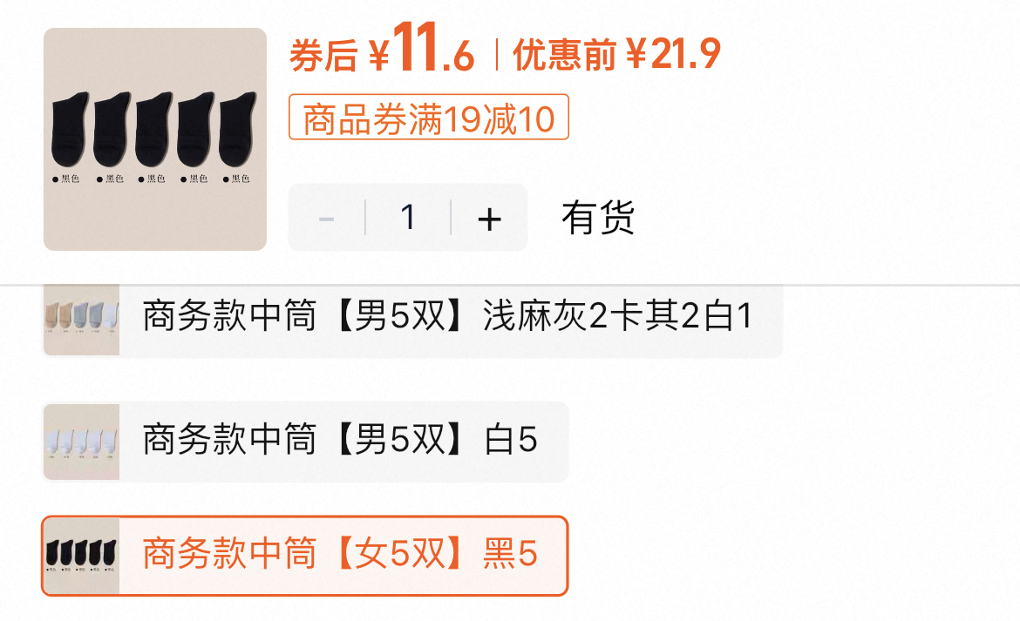Click the 券后 label before the price
This screenshot has width=1020, height=621.
(x=323, y=56)
